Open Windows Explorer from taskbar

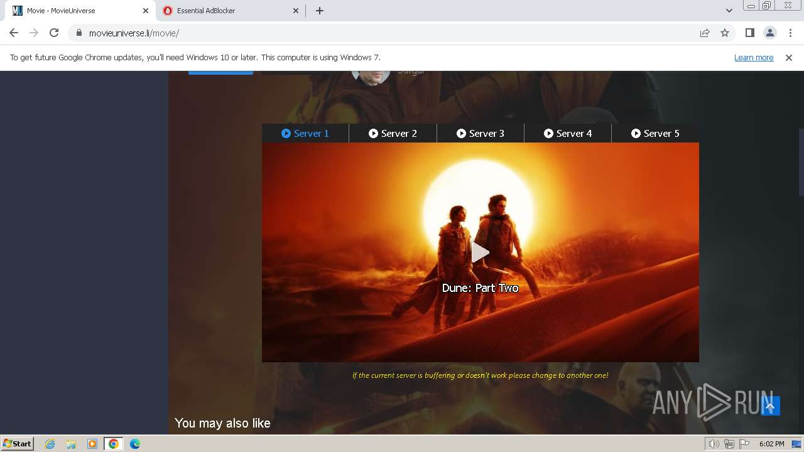(x=71, y=444)
